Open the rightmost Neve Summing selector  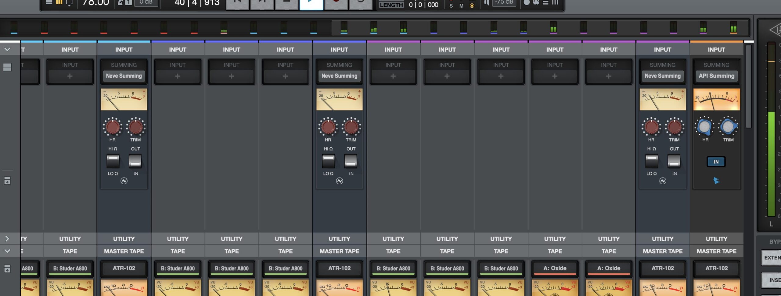(x=663, y=76)
